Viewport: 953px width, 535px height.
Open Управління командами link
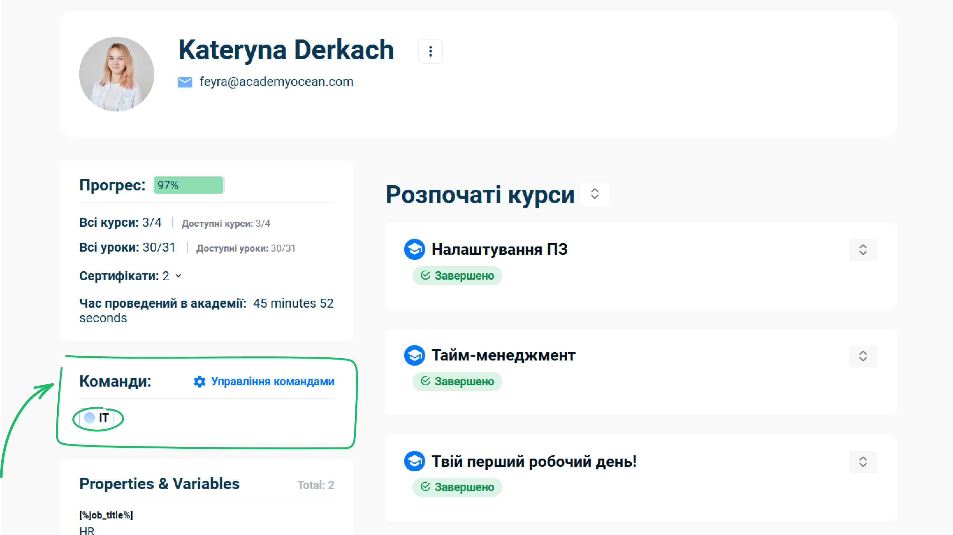coord(273,381)
